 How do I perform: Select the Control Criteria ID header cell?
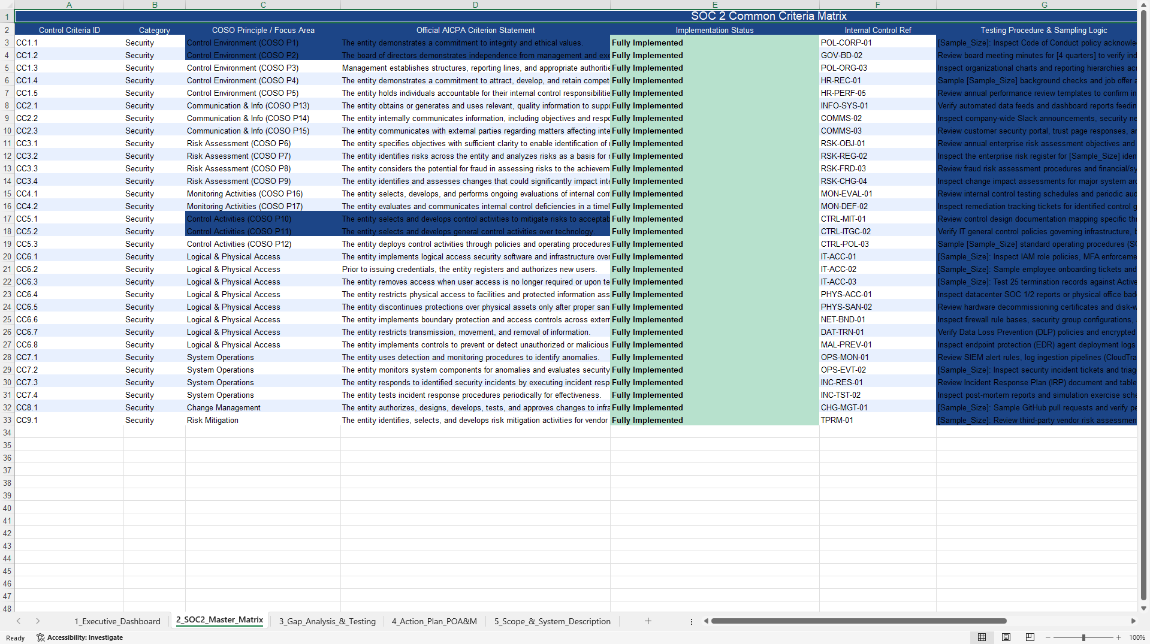coord(70,30)
